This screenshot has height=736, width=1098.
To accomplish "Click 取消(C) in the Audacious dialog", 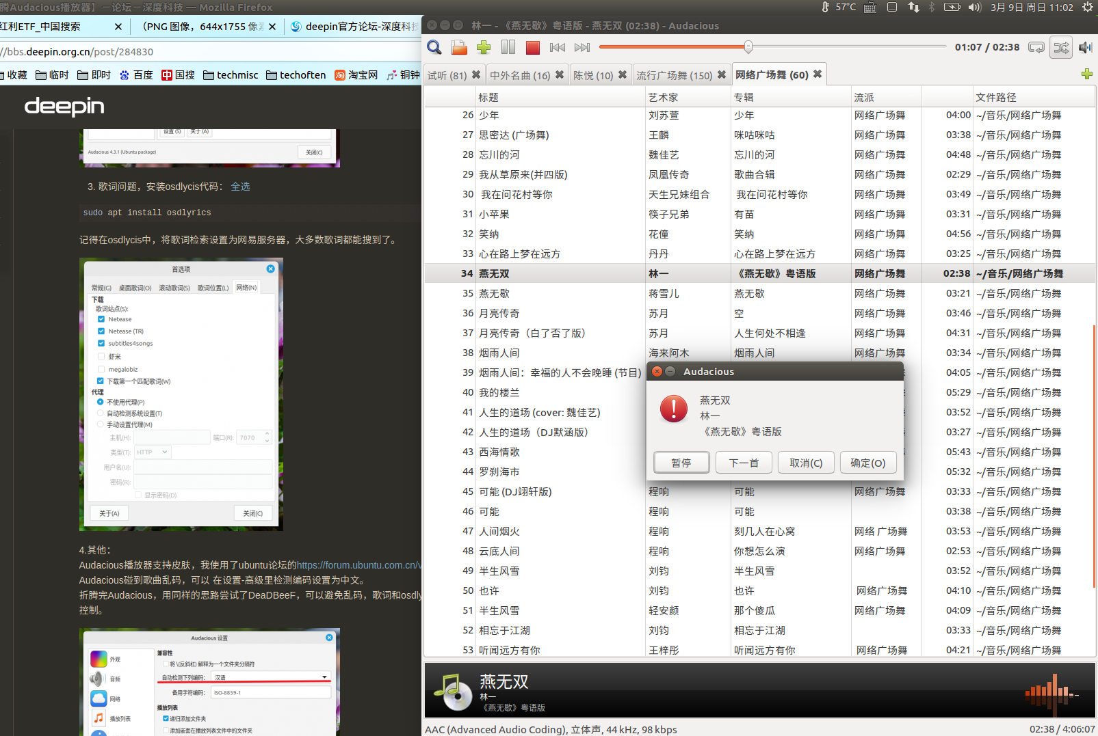I will (x=806, y=463).
